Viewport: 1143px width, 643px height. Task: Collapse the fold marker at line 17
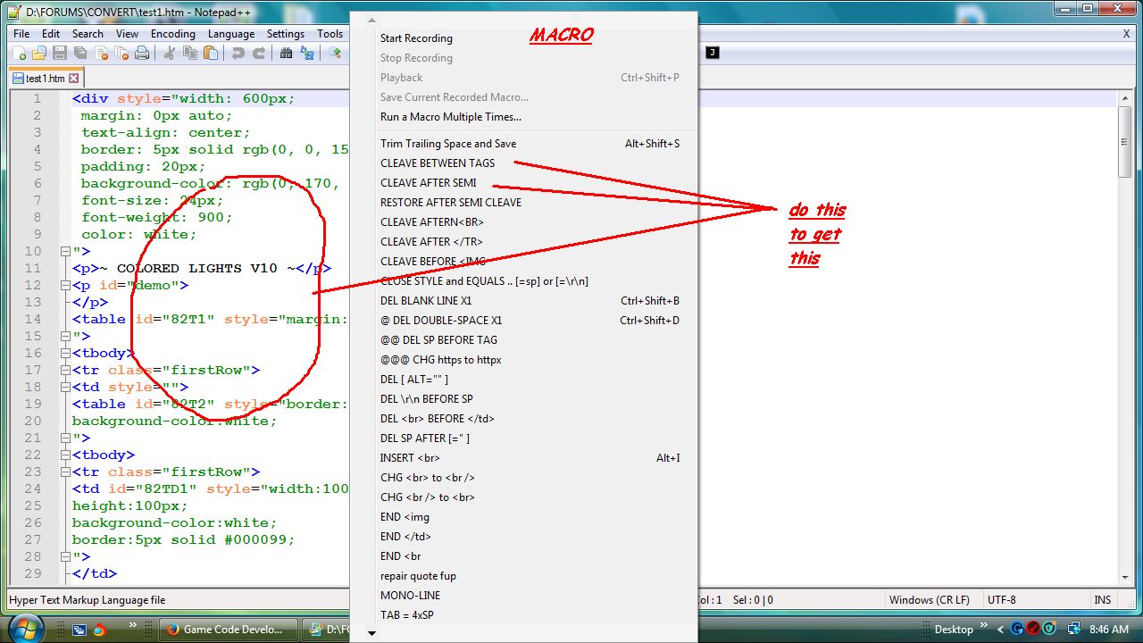coord(65,370)
